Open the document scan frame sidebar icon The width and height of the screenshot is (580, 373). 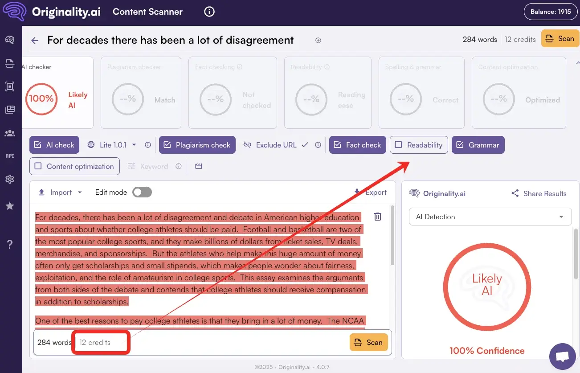pyautogui.click(x=10, y=86)
